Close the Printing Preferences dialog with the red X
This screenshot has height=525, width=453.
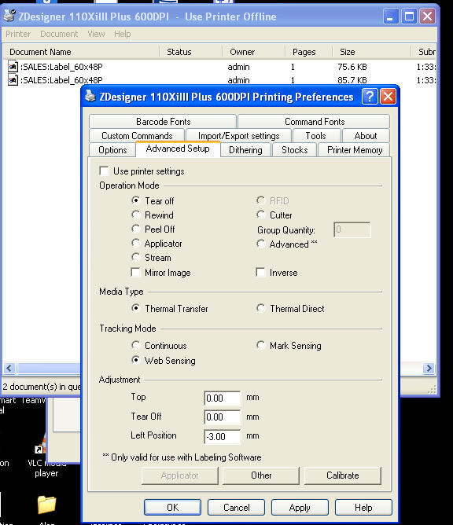click(388, 97)
